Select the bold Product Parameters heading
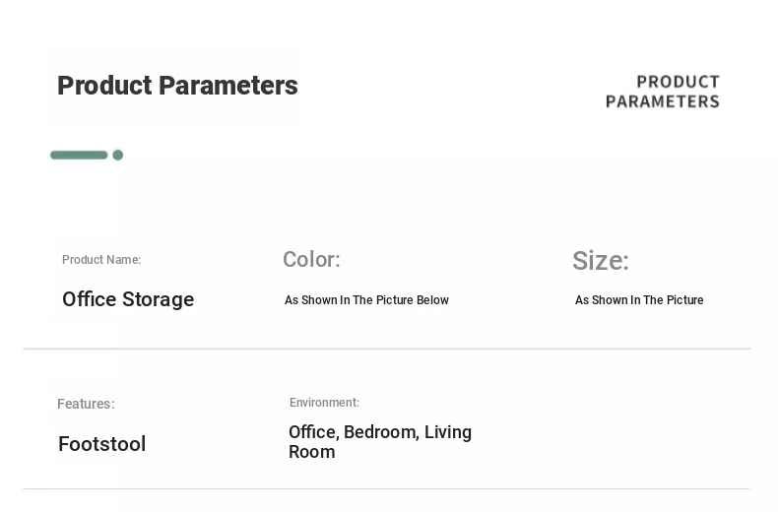Image resolution: width=778 pixels, height=512 pixels. pyautogui.click(x=177, y=86)
